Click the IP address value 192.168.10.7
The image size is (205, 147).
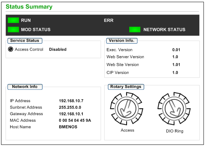coord(71,101)
